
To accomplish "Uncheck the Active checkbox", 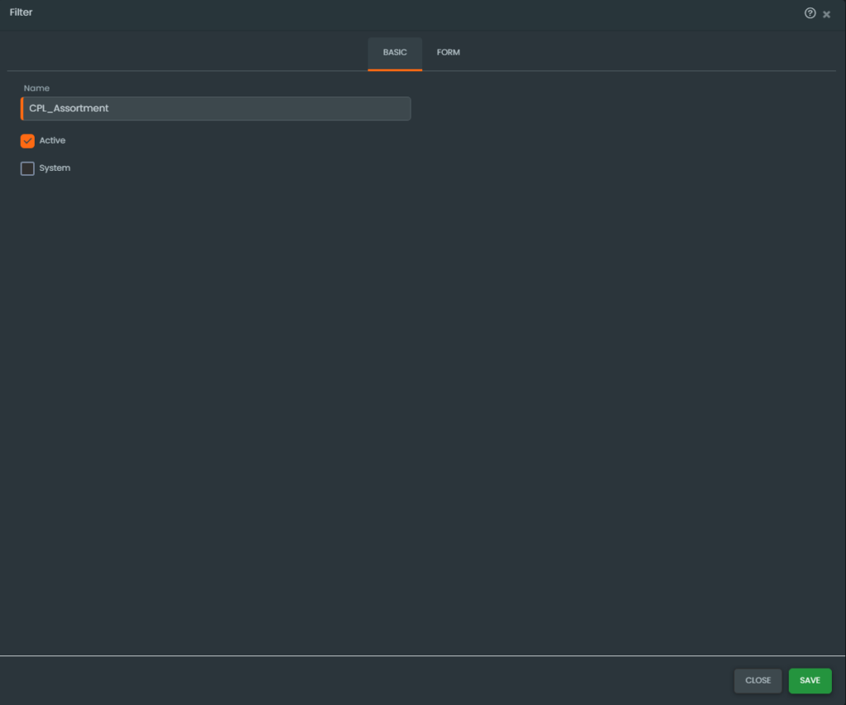I will (x=27, y=141).
